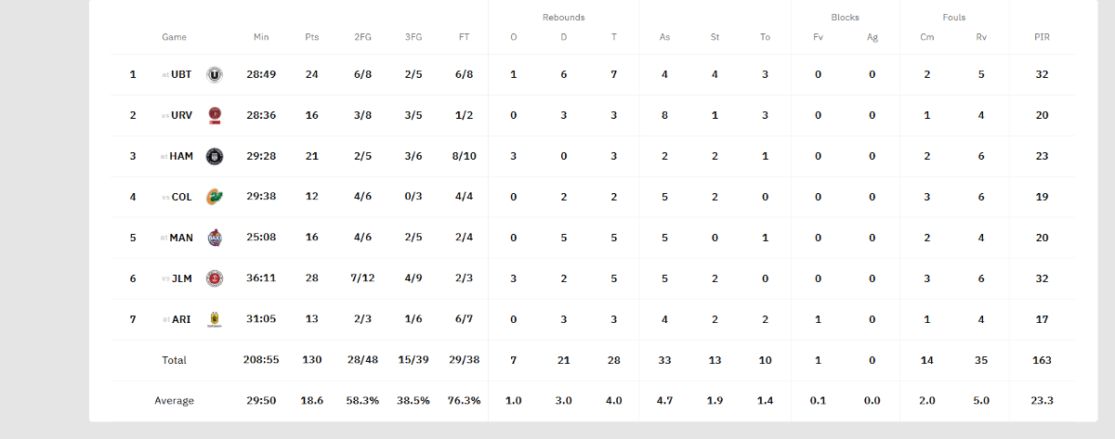
Task: Click the Game column header
Action: pyautogui.click(x=175, y=37)
